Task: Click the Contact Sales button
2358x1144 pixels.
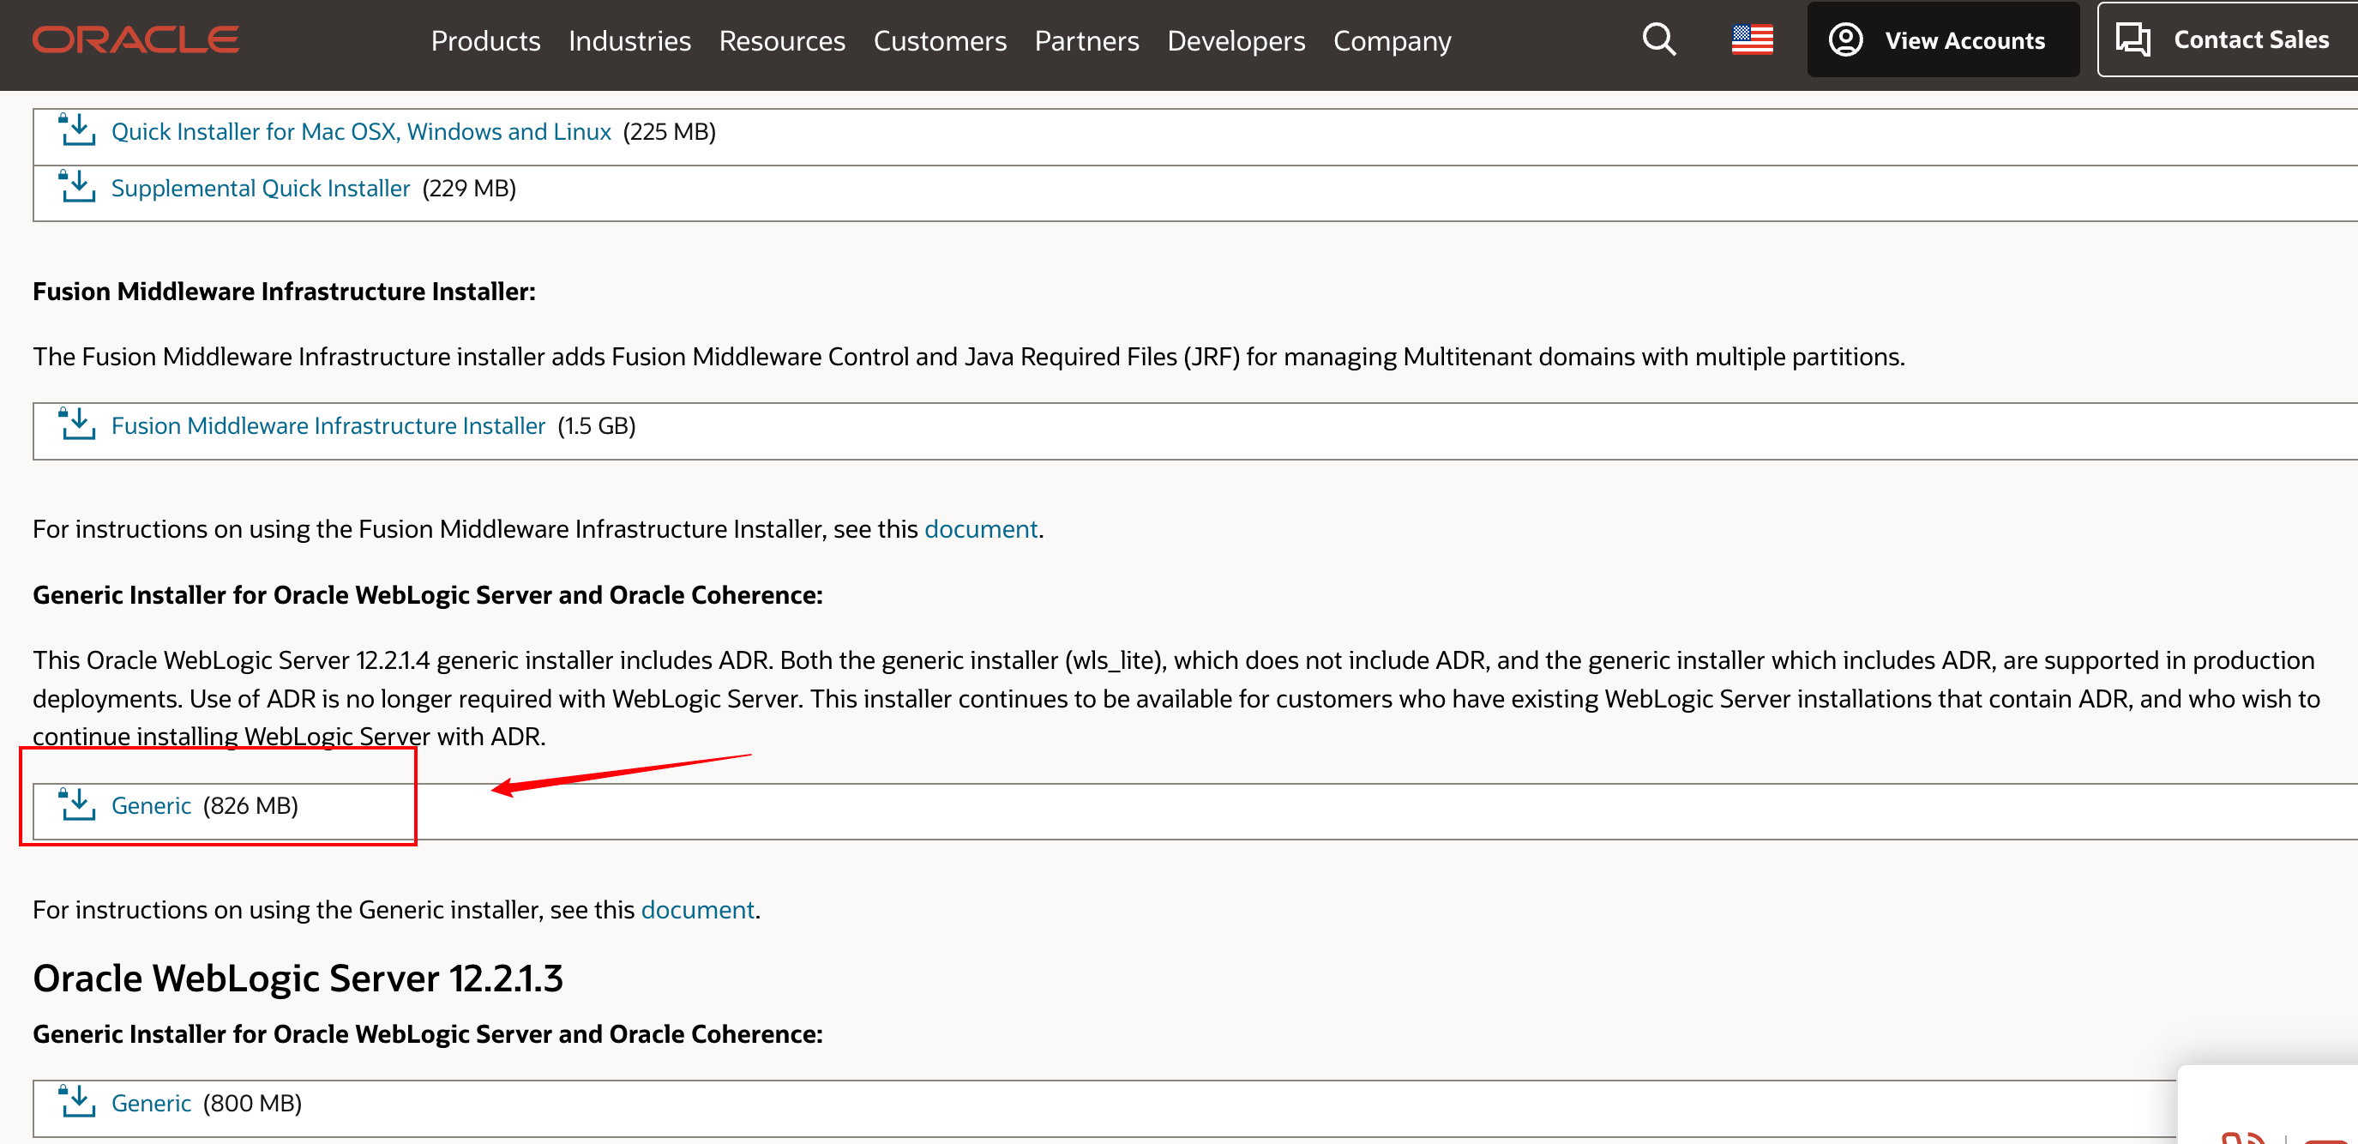Action: 2228,39
